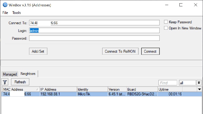This screenshot has height=114, width=203.
Task: Sort by IP Address column header
Action: click(x=58, y=89)
